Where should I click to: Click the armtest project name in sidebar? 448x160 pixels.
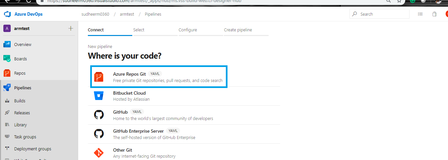point(22,29)
